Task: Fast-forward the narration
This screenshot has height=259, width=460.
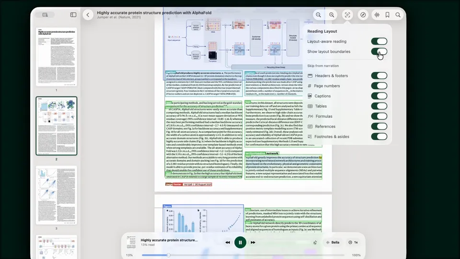Action: point(253,243)
